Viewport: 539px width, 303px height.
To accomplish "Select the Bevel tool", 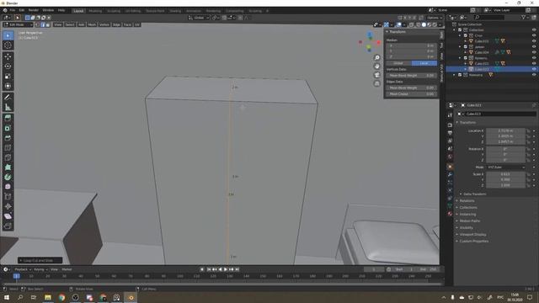I will [x=8, y=138].
